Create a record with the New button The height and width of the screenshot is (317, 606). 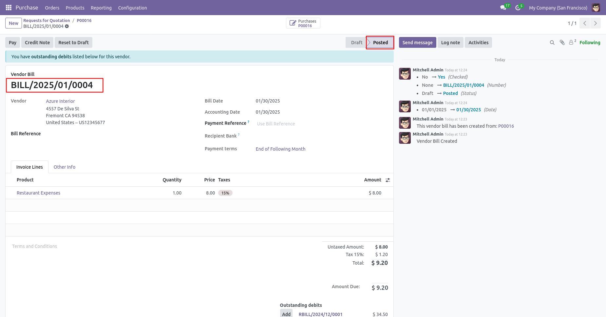click(13, 23)
